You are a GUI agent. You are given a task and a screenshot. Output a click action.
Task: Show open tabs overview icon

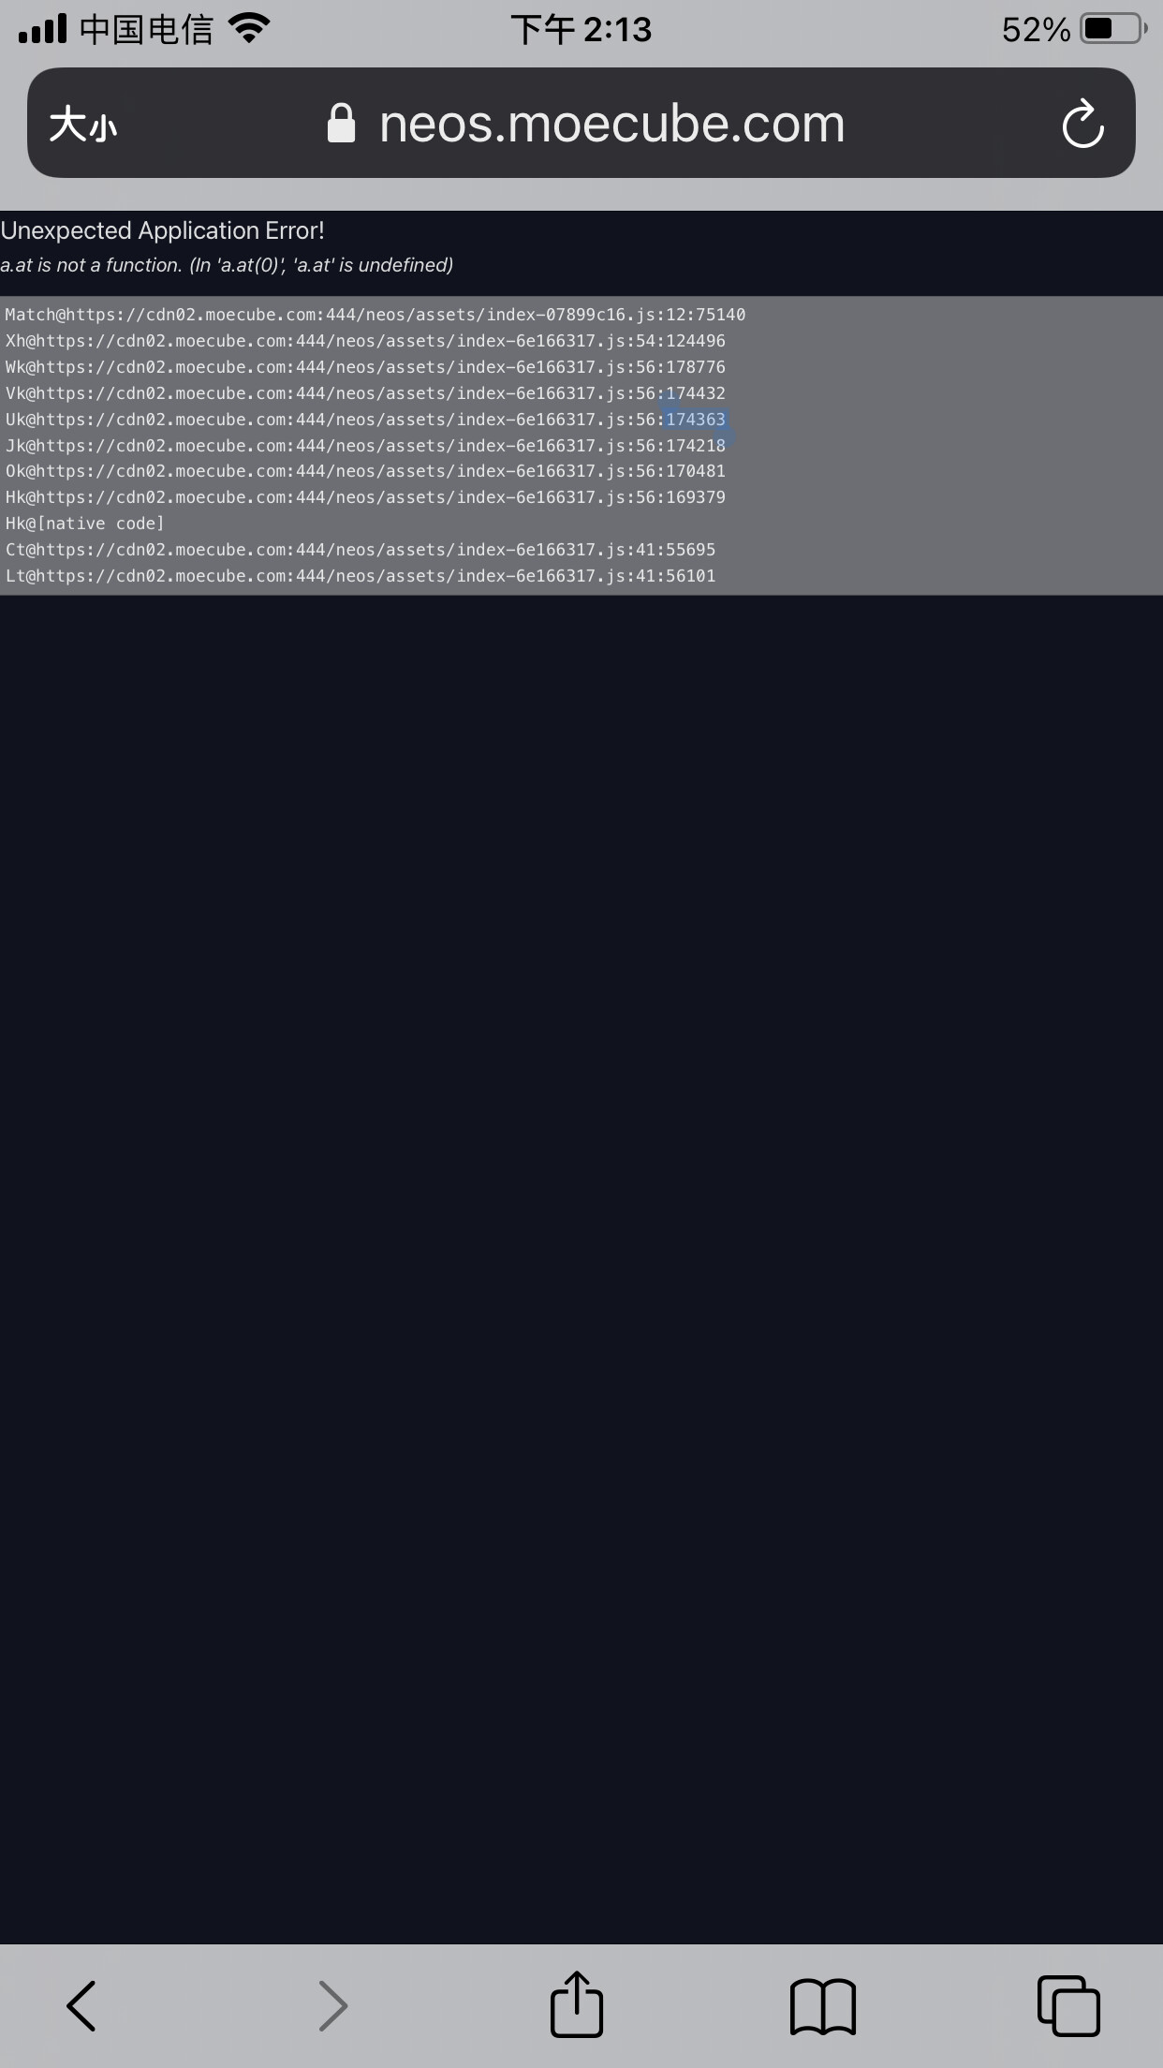(x=1068, y=2005)
